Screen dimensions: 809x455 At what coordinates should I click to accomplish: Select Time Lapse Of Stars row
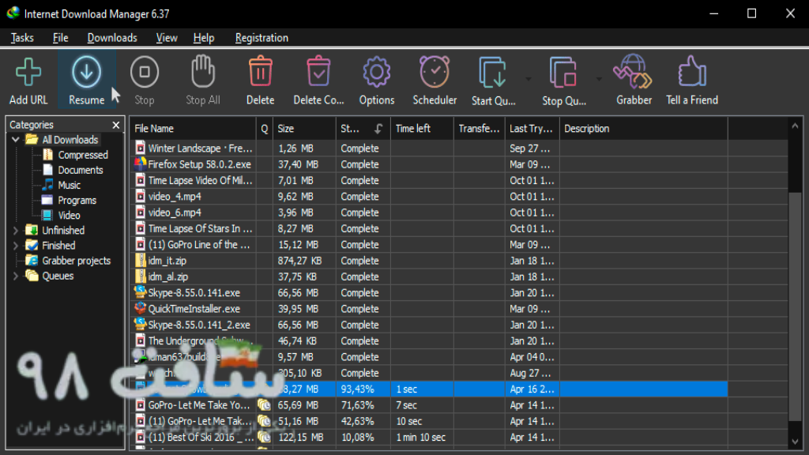click(x=429, y=228)
